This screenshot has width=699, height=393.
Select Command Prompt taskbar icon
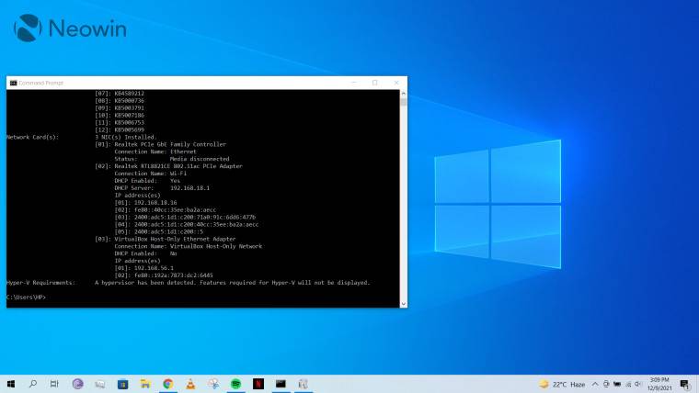click(281, 384)
